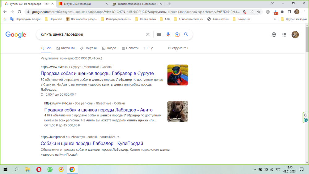Open File Explorer from the taskbar

click(x=28, y=169)
